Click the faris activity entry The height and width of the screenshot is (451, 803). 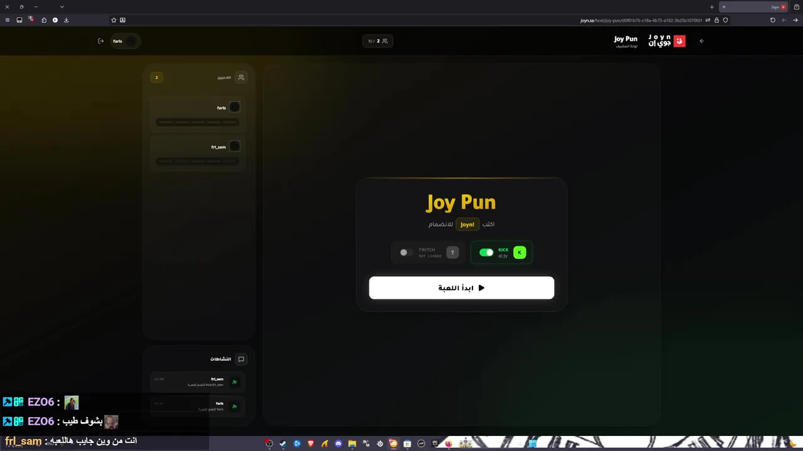pyautogui.click(x=198, y=406)
